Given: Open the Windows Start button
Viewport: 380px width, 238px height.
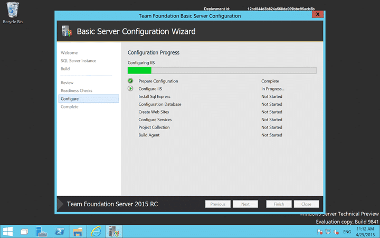Looking at the screenshot, I should click(8, 232).
